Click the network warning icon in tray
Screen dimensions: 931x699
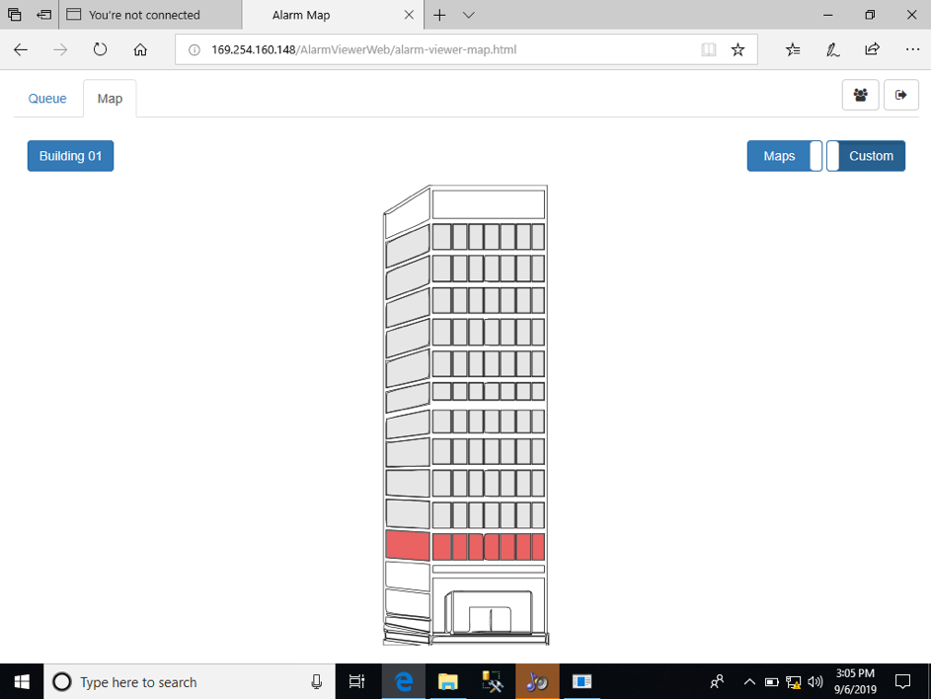click(793, 682)
